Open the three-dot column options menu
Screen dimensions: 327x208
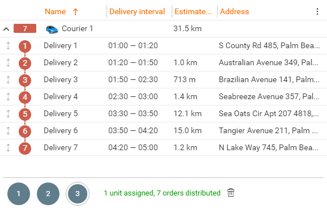click(x=317, y=11)
